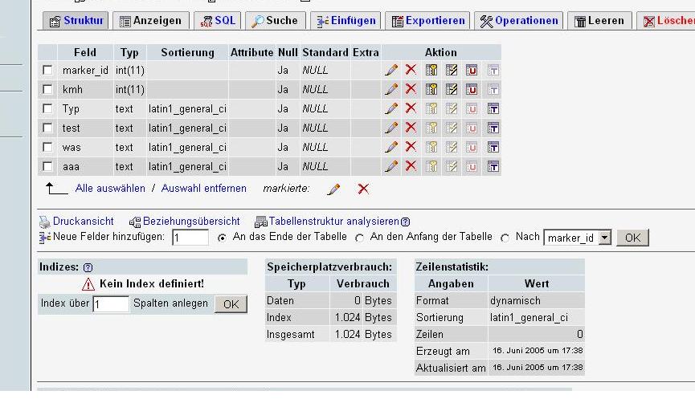This screenshot has width=695, height=411.
Task: Add index icon for kmh field
Action: coord(452,89)
